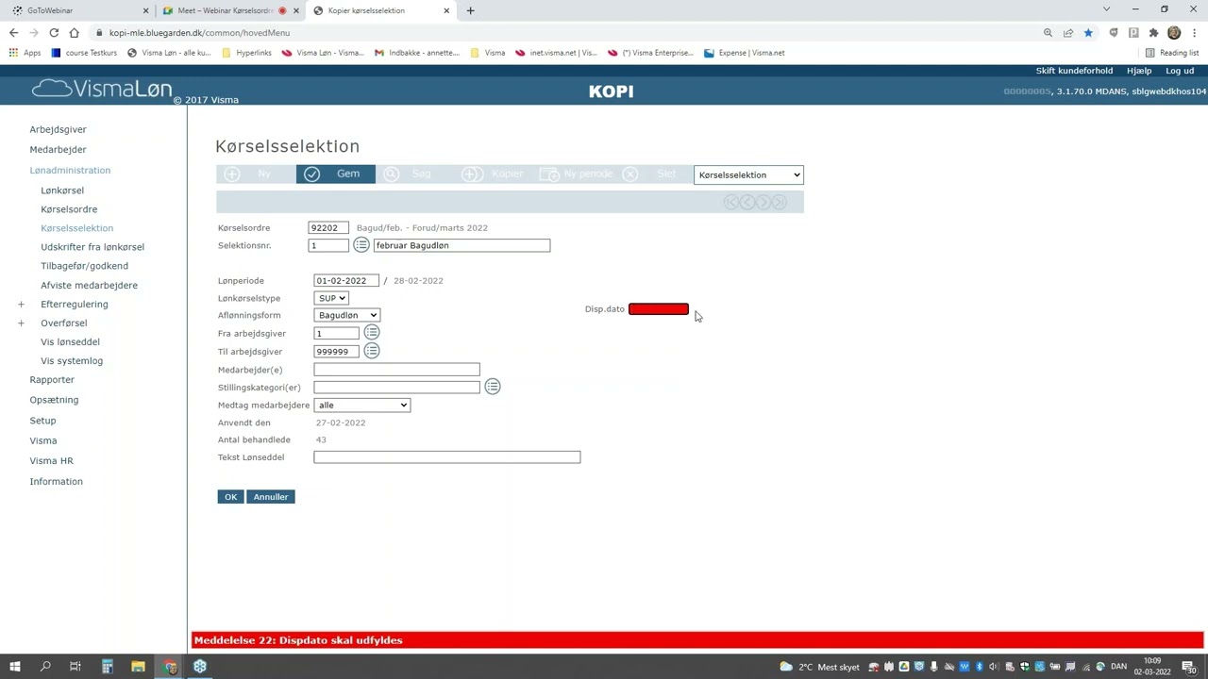Open a new browser tab with plus
This screenshot has width=1208, height=679.
pyautogui.click(x=470, y=10)
